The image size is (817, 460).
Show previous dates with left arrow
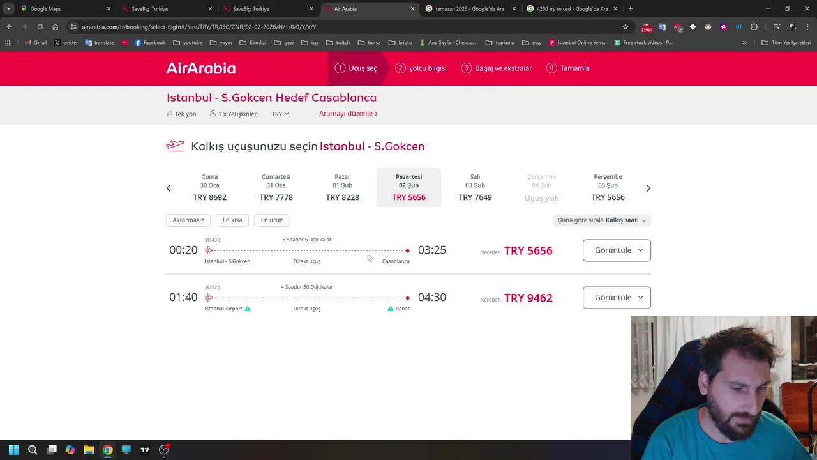click(x=169, y=188)
